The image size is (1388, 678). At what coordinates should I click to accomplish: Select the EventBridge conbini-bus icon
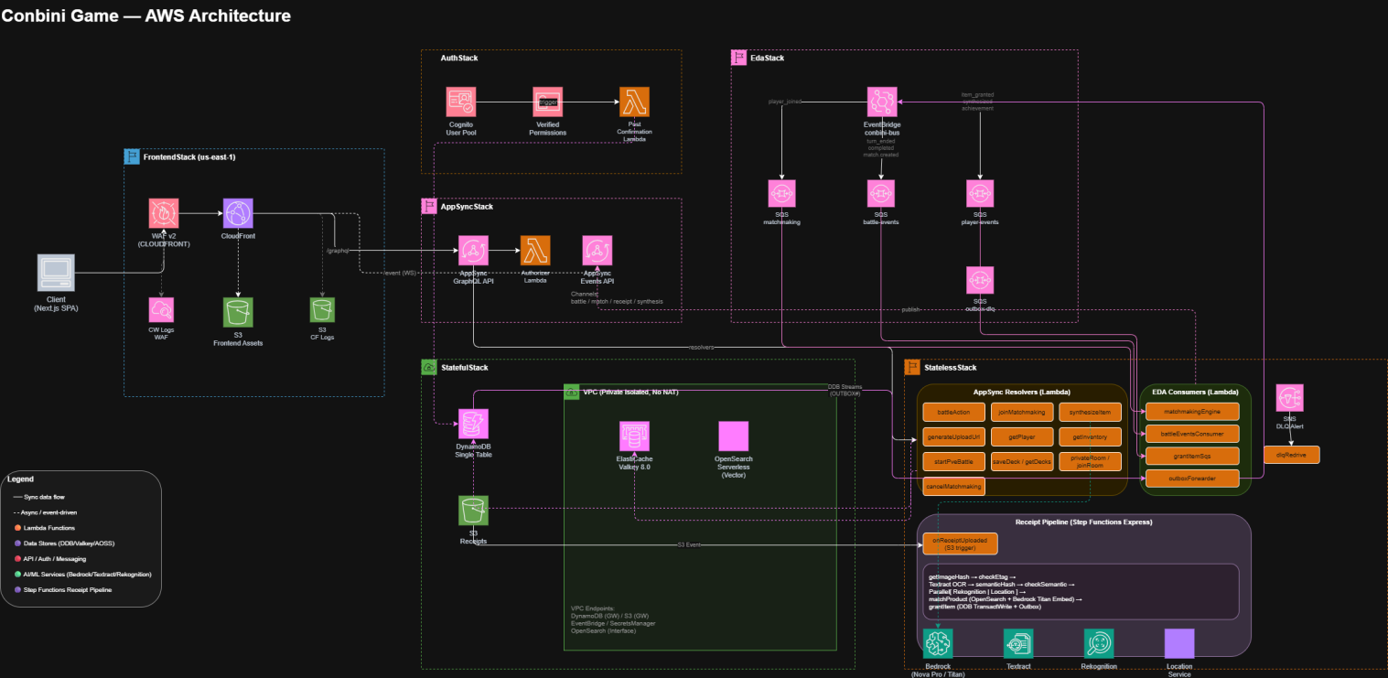click(882, 102)
